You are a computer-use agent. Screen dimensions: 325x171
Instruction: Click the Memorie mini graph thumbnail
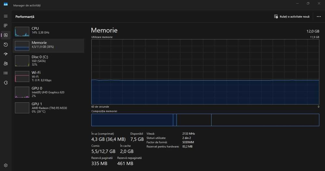[22, 46]
